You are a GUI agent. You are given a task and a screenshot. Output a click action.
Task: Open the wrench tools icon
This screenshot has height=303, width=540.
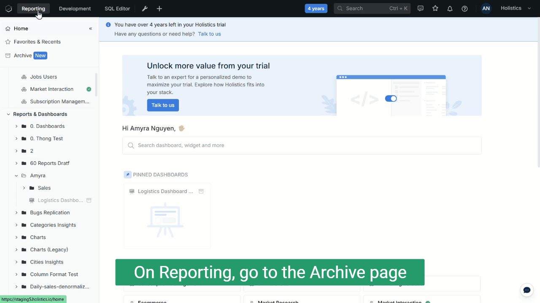[145, 8]
